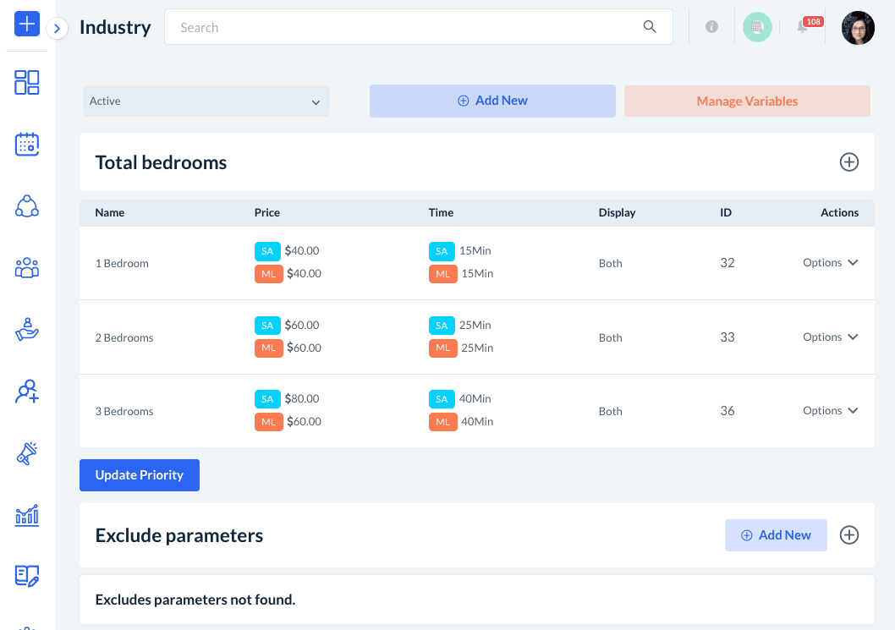Open Options dropdown for 3 Bedrooms
The image size is (895, 630).
click(830, 411)
